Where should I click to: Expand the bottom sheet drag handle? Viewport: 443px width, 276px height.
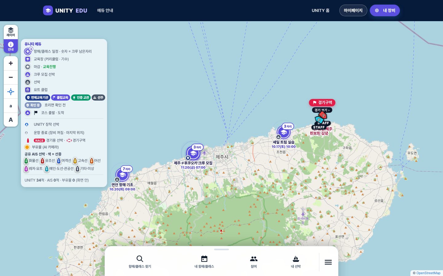pyautogui.click(x=221, y=249)
